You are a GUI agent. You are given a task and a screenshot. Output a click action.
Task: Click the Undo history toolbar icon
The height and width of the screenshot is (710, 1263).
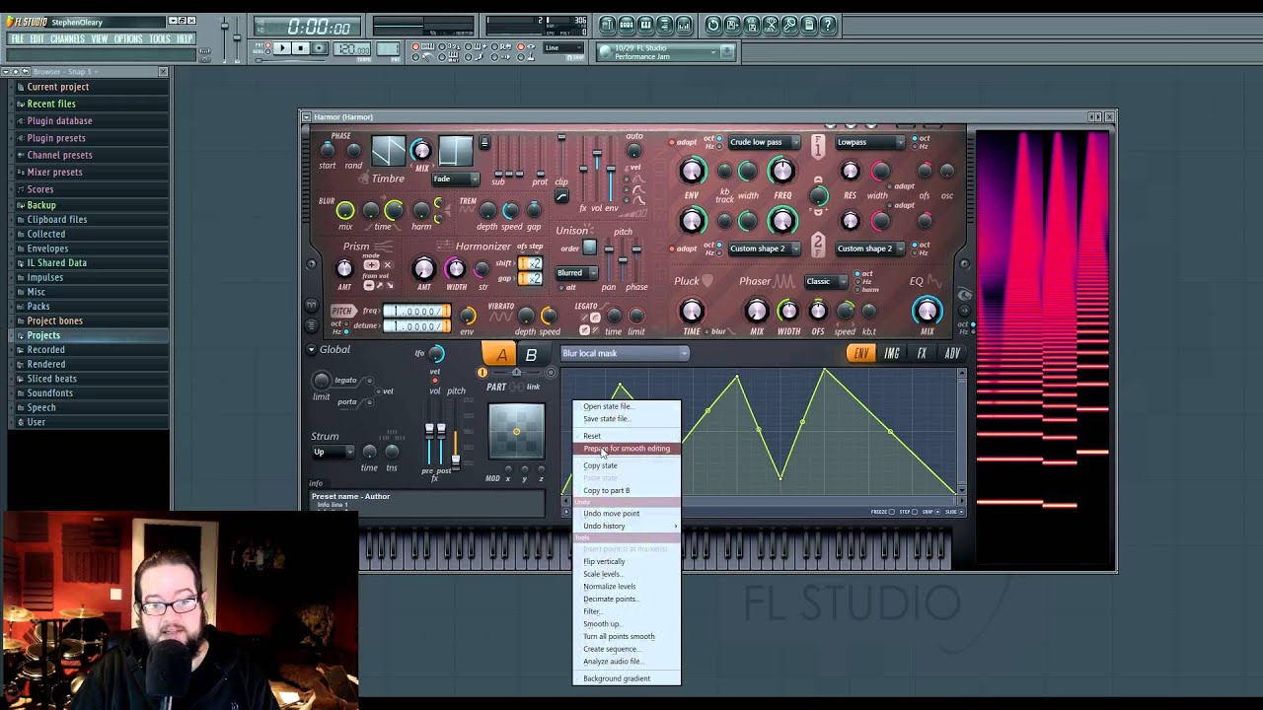click(x=713, y=25)
